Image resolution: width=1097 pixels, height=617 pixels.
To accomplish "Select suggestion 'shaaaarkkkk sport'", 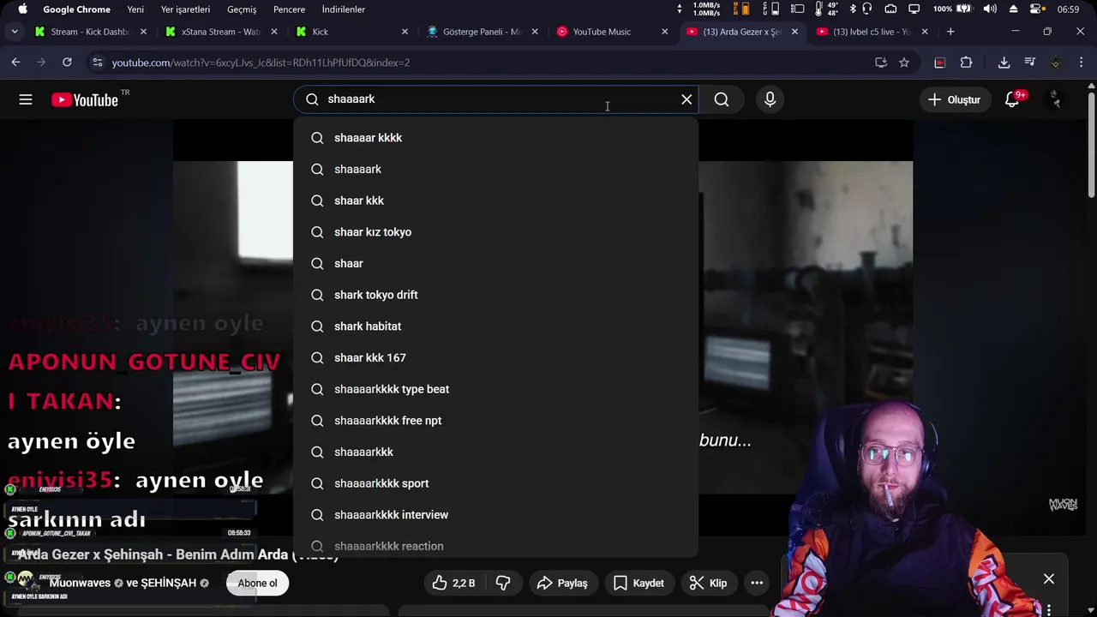I will click(x=495, y=483).
